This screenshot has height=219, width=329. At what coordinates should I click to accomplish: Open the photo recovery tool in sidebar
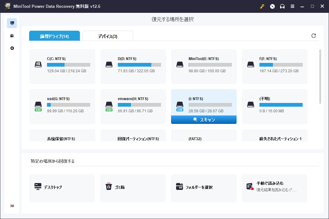pos(12,36)
